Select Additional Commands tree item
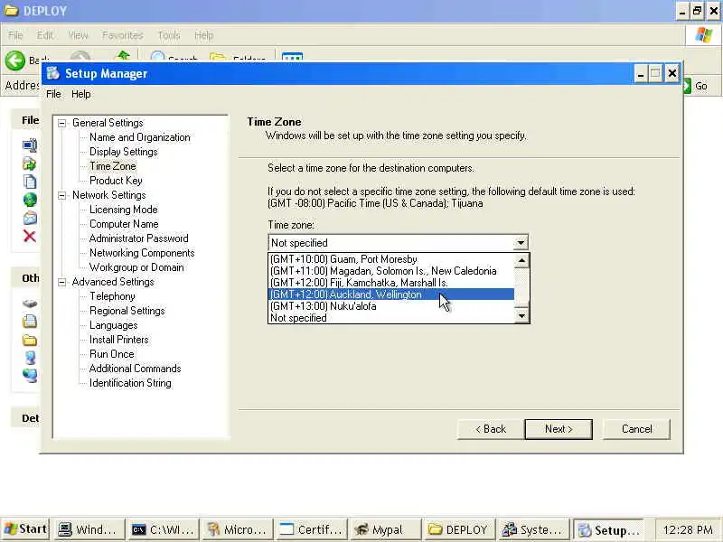Screen dimensions: 723x542 (x=135, y=369)
